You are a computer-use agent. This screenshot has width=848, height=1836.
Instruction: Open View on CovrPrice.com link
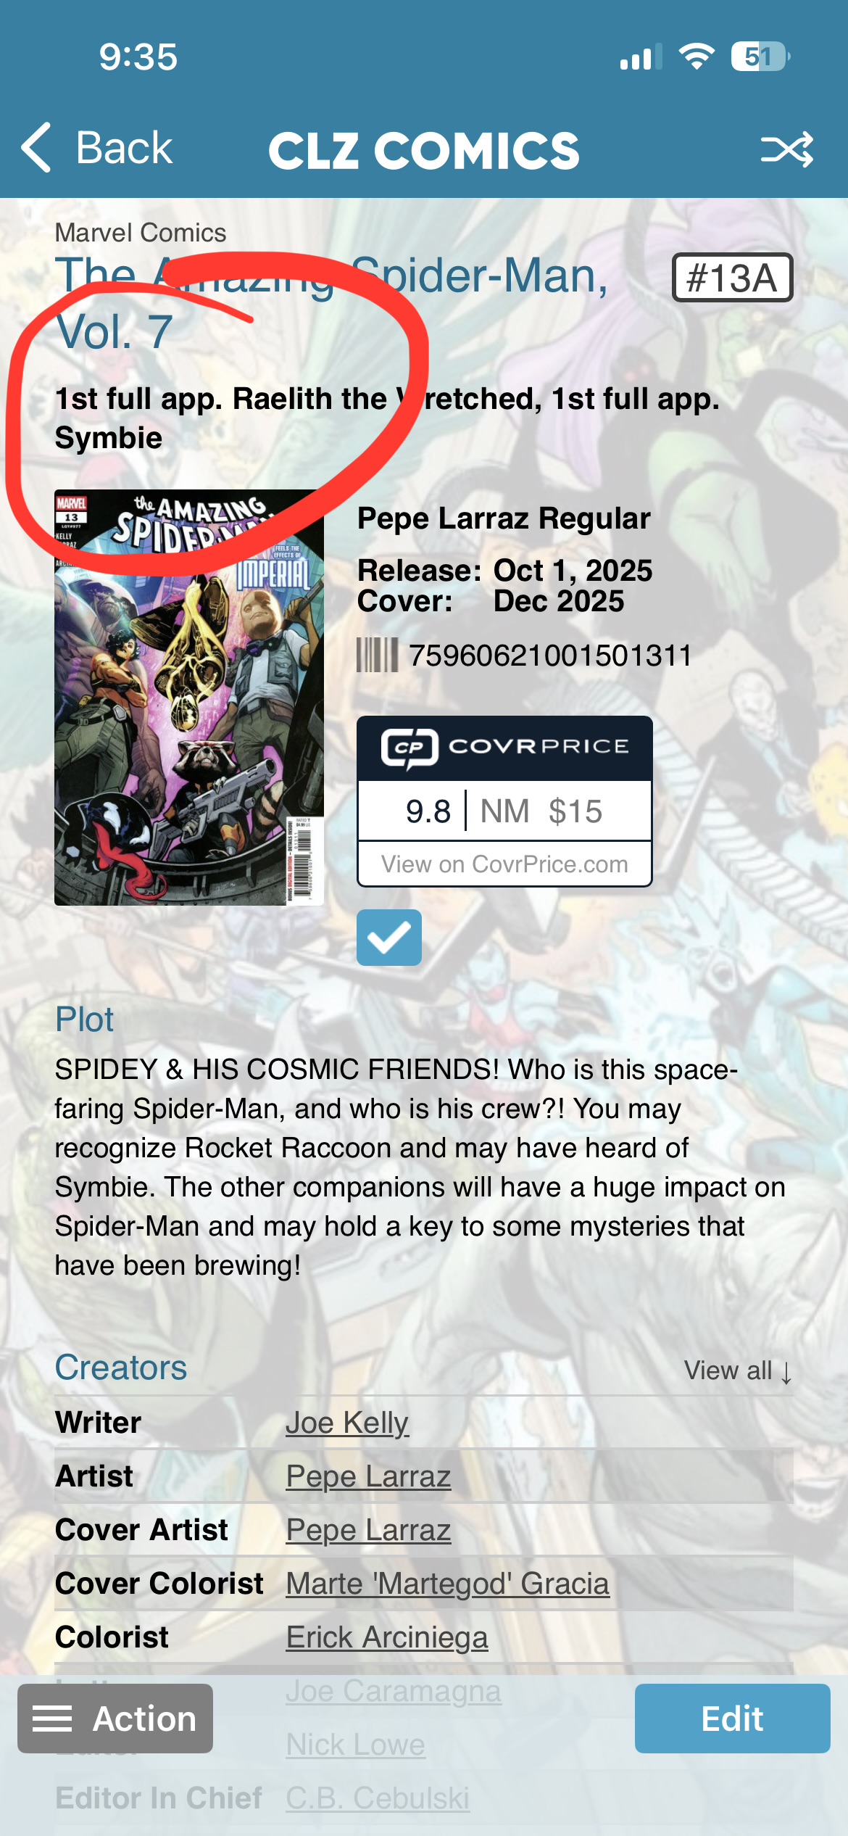click(x=504, y=864)
